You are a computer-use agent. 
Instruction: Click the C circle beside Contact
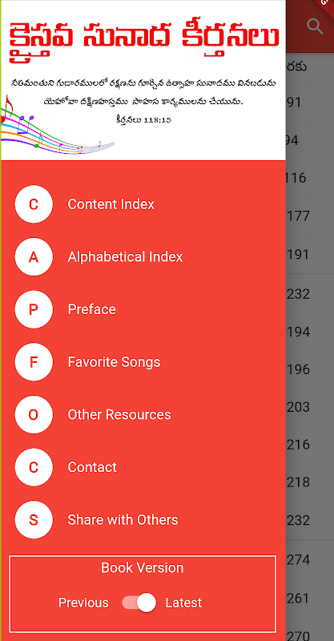(x=34, y=467)
